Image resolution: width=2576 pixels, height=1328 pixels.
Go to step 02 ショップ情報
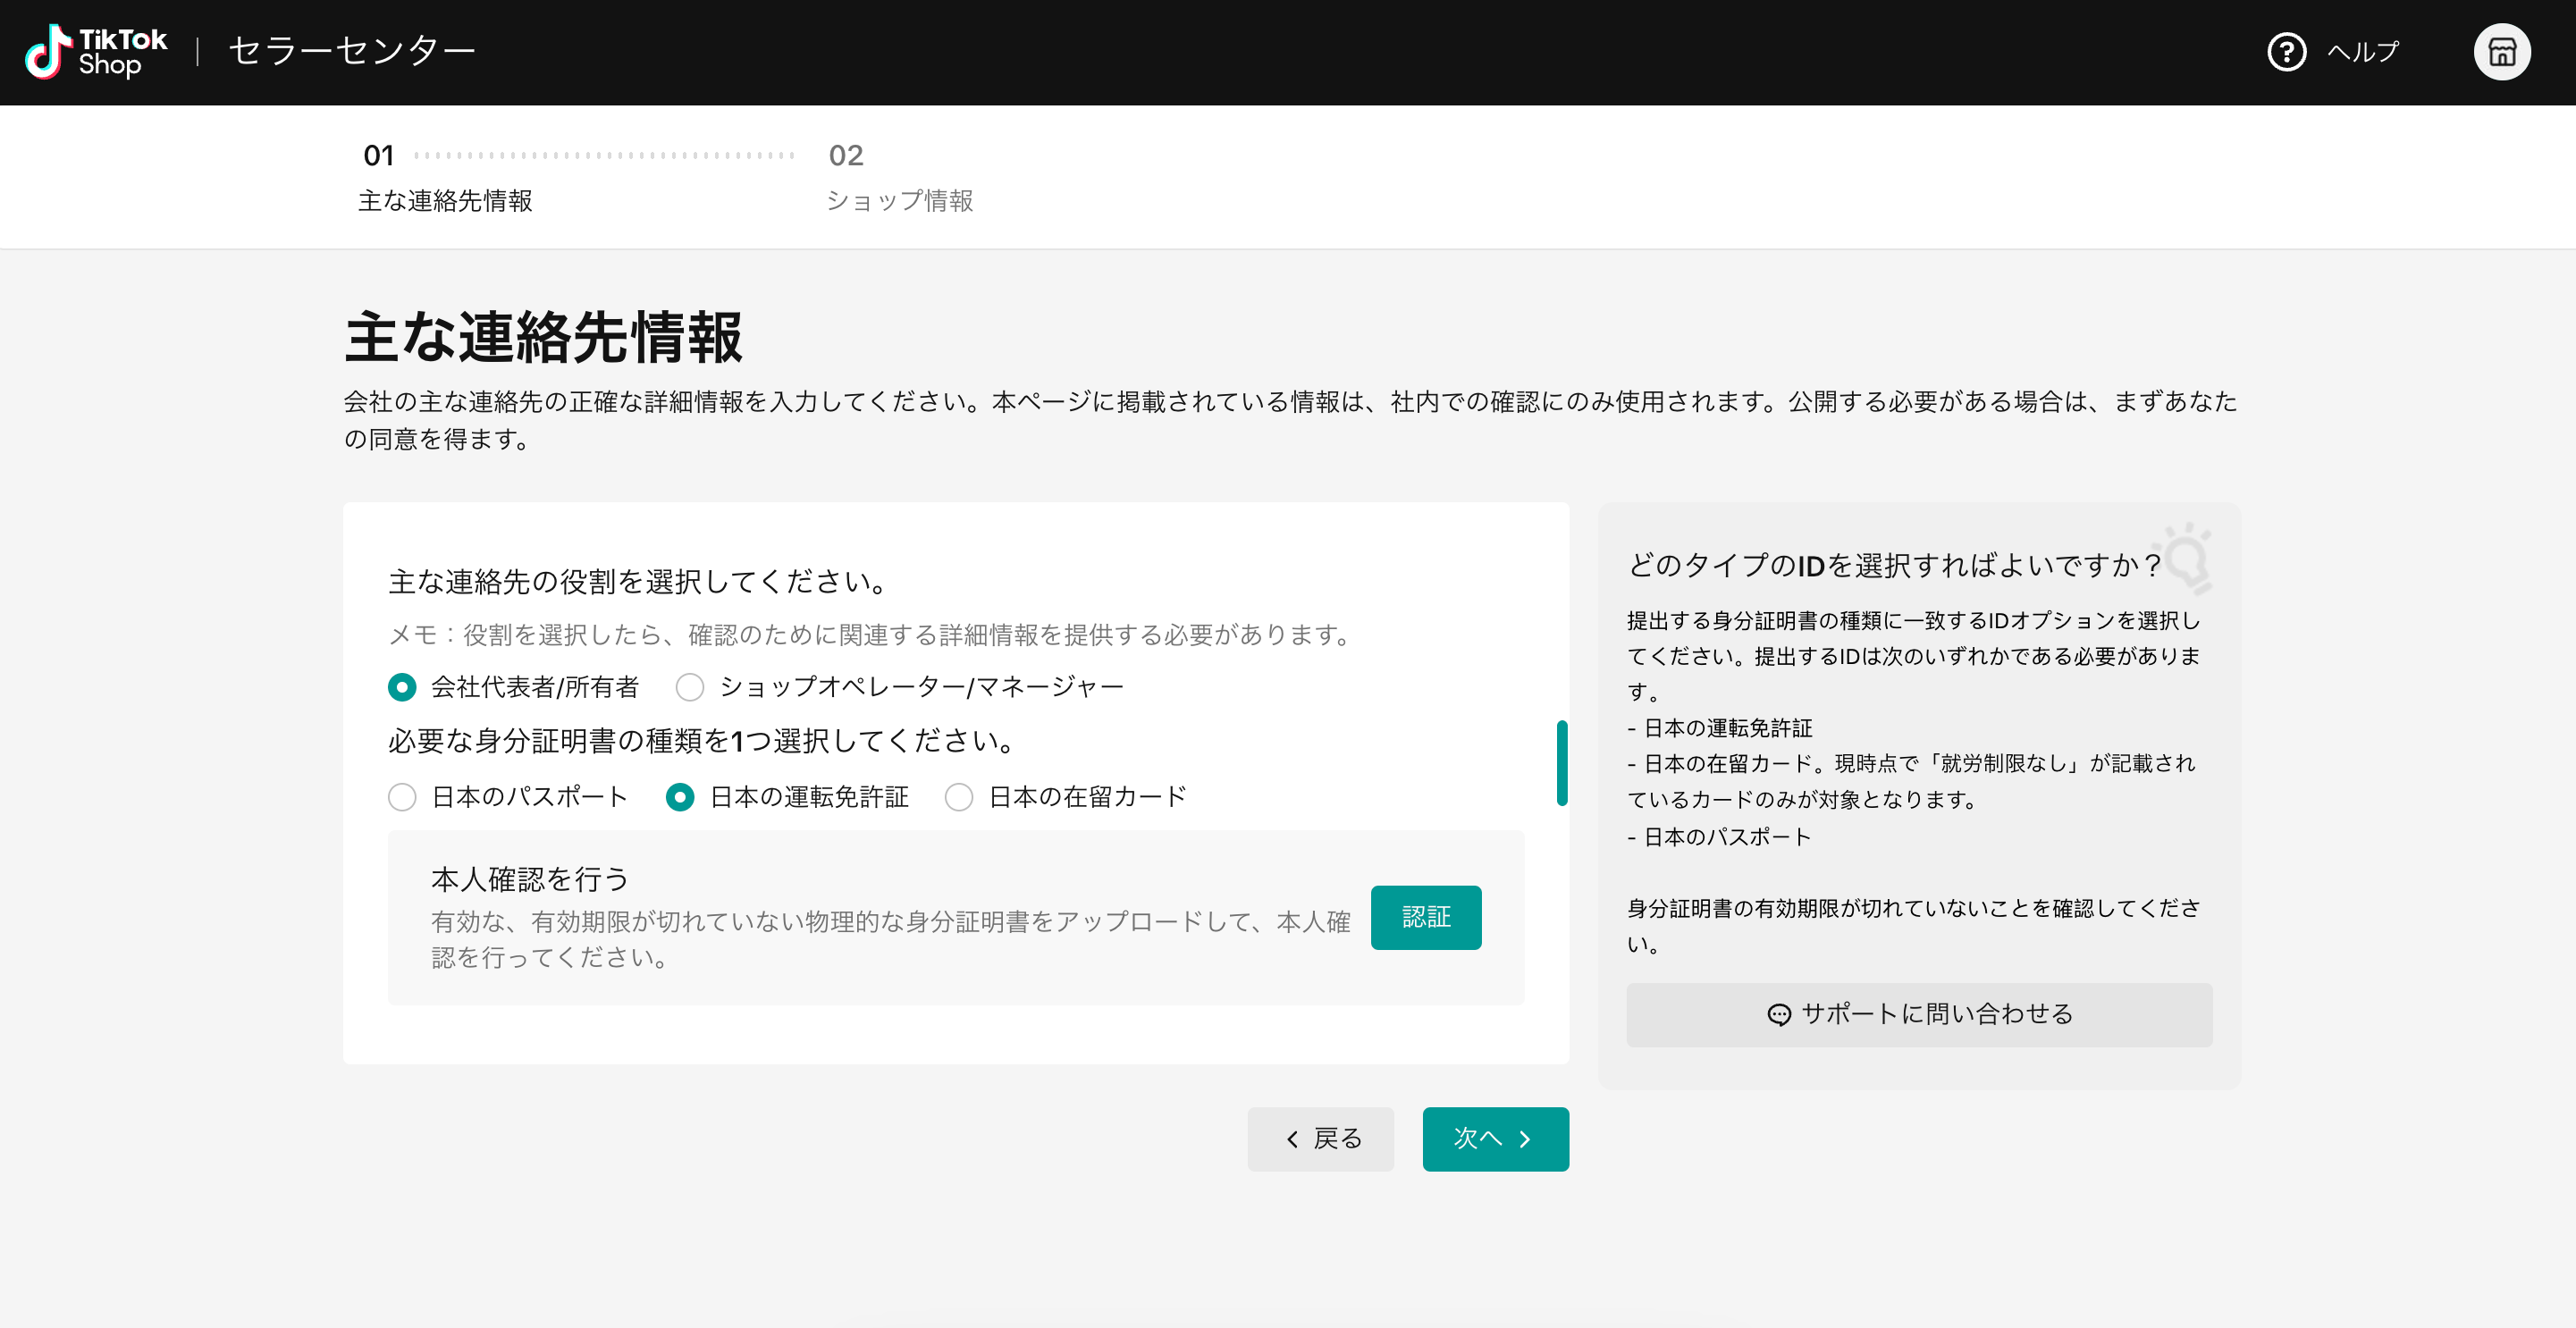(899, 178)
